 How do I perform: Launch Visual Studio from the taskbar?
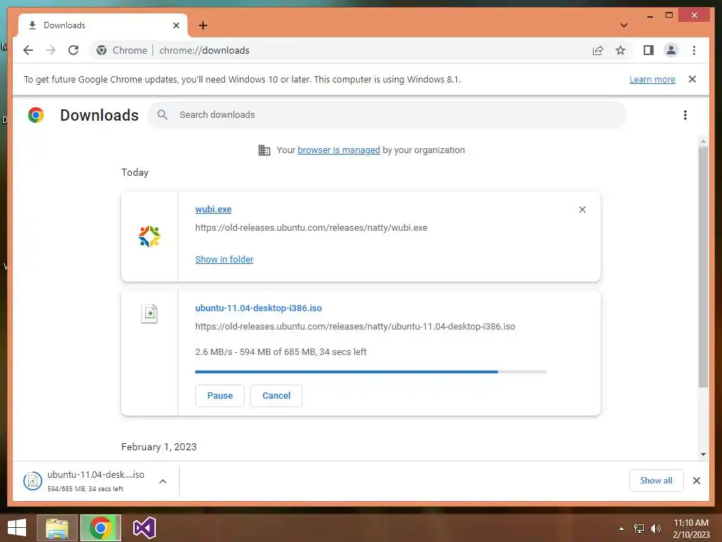(144, 528)
